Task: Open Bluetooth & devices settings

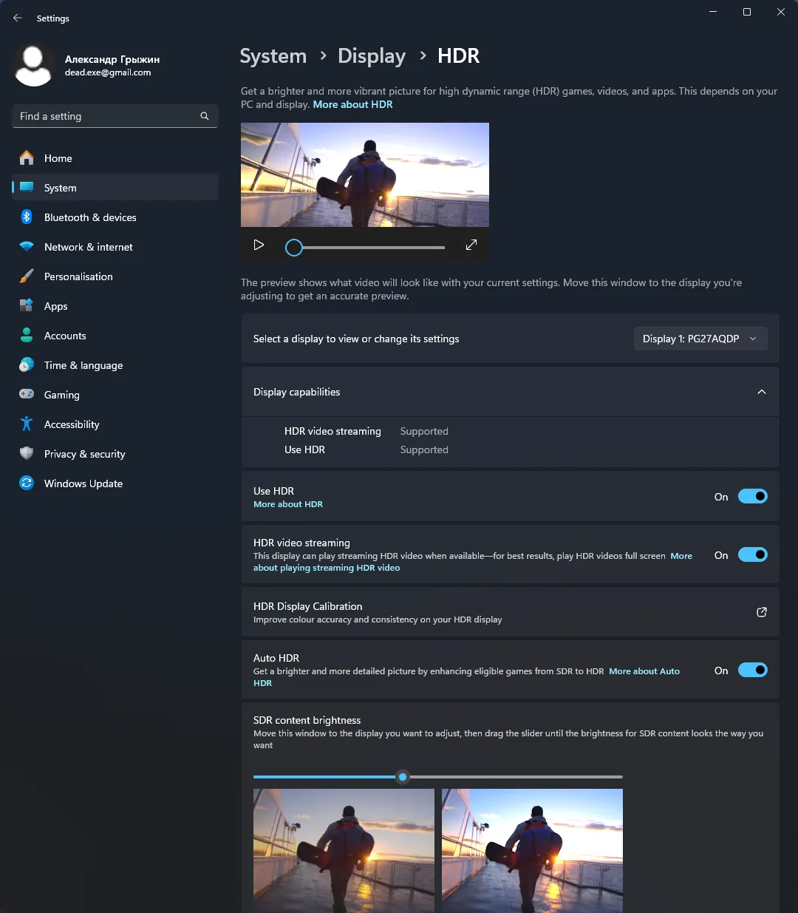Action: click(90, 217)
